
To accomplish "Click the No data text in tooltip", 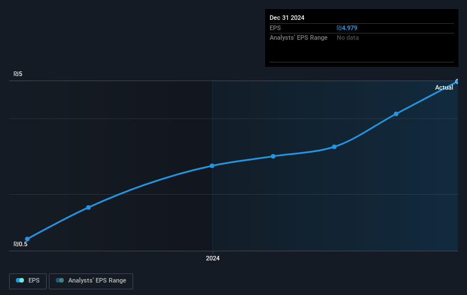I will (348, 38).
